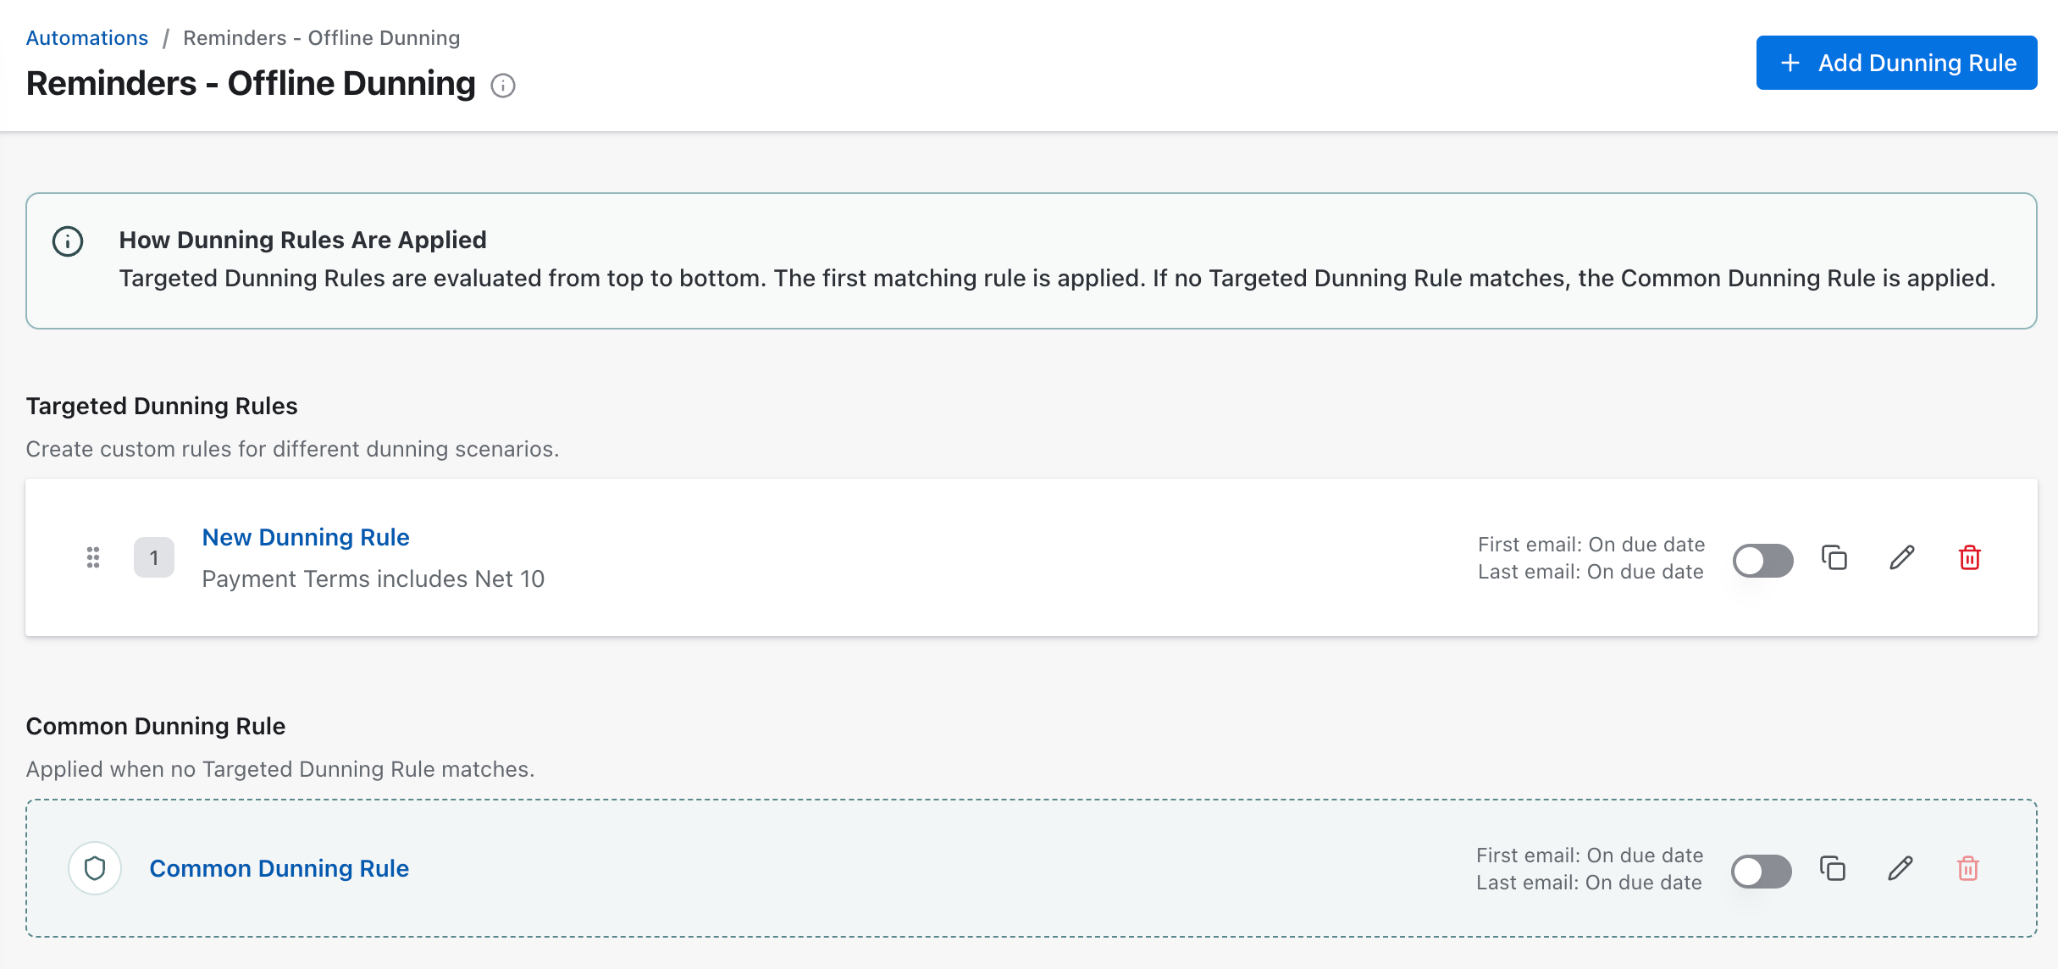This screenshot has height=969, width=2058.
Task: Duplicate the Common Dunning Rule via copy icon
Action: (1833, 868)
